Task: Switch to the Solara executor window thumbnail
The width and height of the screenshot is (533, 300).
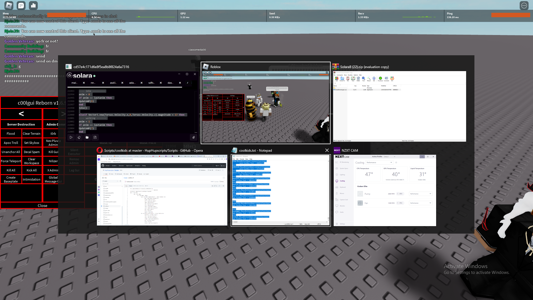Action: [132, 107]
